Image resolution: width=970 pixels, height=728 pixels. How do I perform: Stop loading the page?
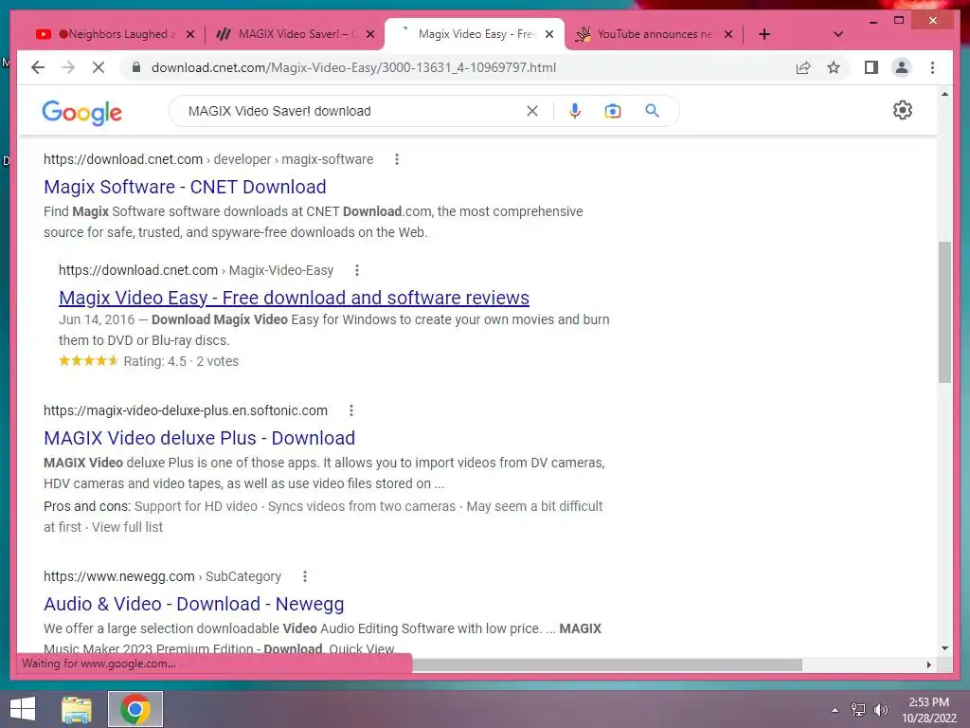(x=99, y=67)
